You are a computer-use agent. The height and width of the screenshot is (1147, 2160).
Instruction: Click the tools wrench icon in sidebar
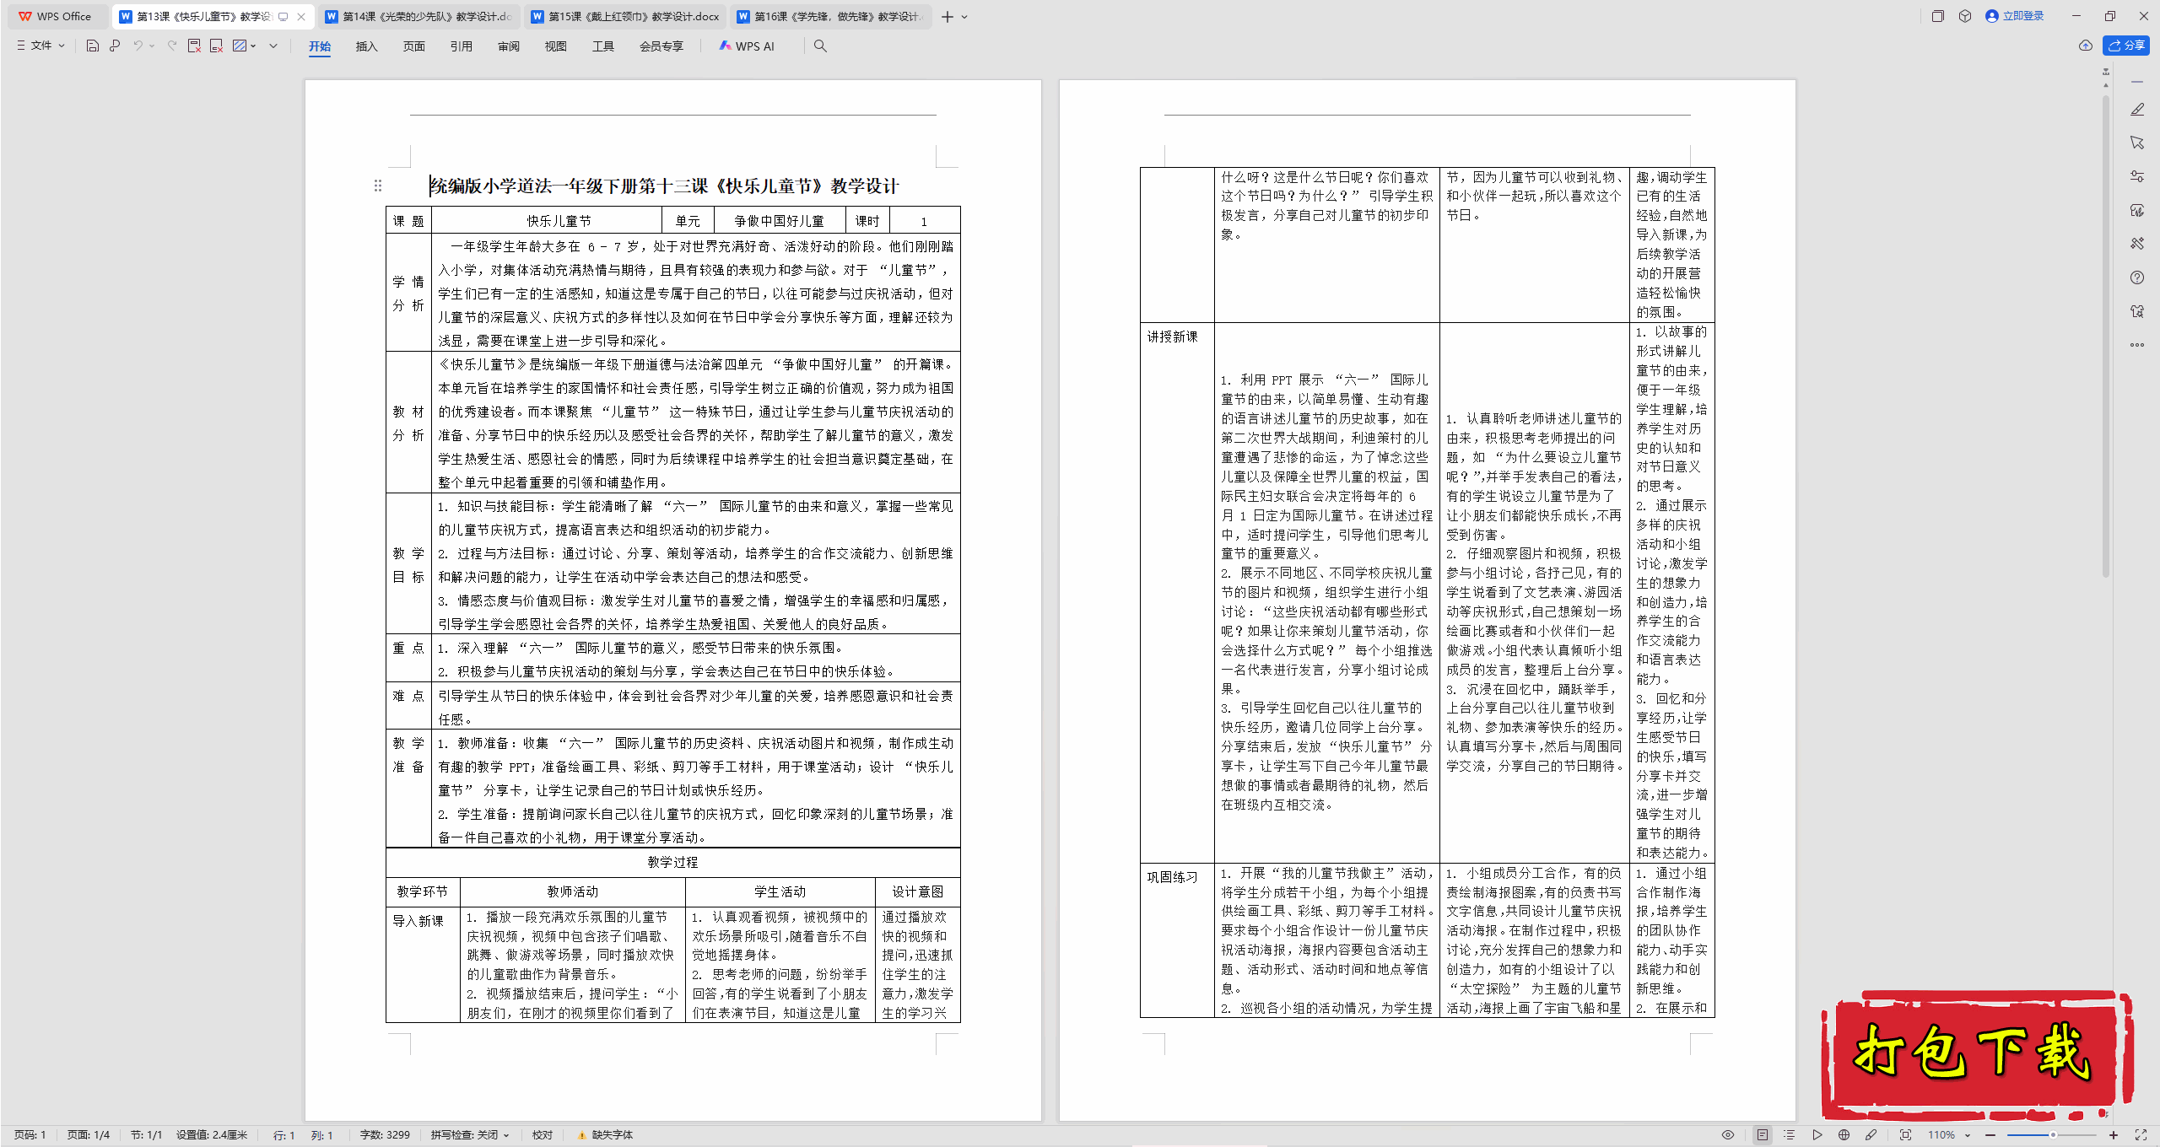[x=2137, y=244]
